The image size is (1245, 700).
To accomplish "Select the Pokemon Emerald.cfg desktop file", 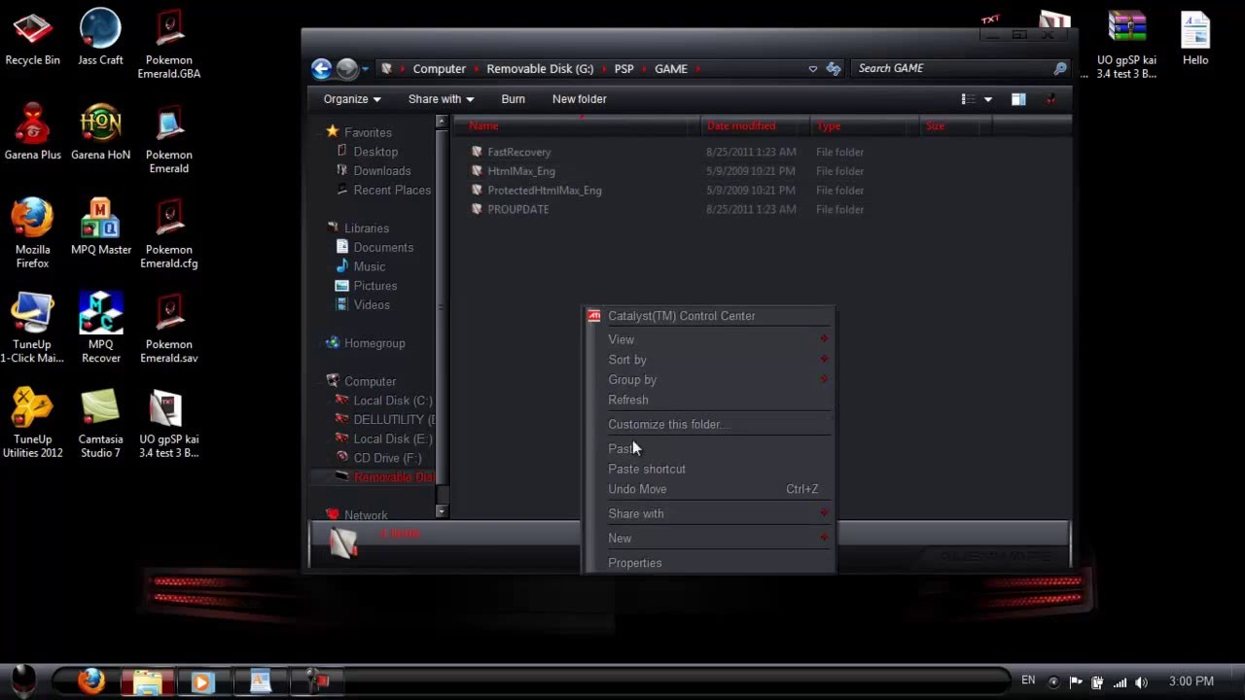I will tap(168, 233).
